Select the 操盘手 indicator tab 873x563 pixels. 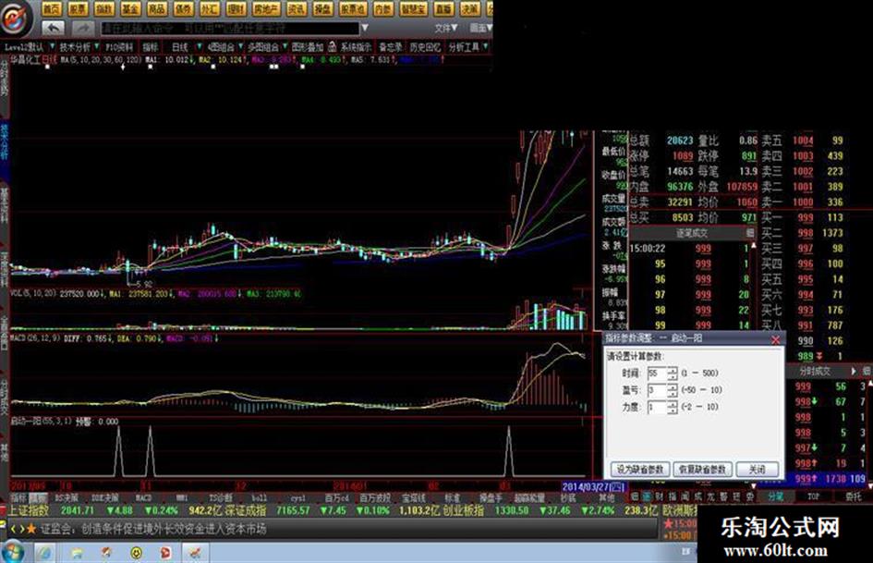[491, 497]
